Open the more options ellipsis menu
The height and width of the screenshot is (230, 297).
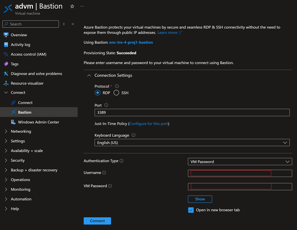coord(82,6)
